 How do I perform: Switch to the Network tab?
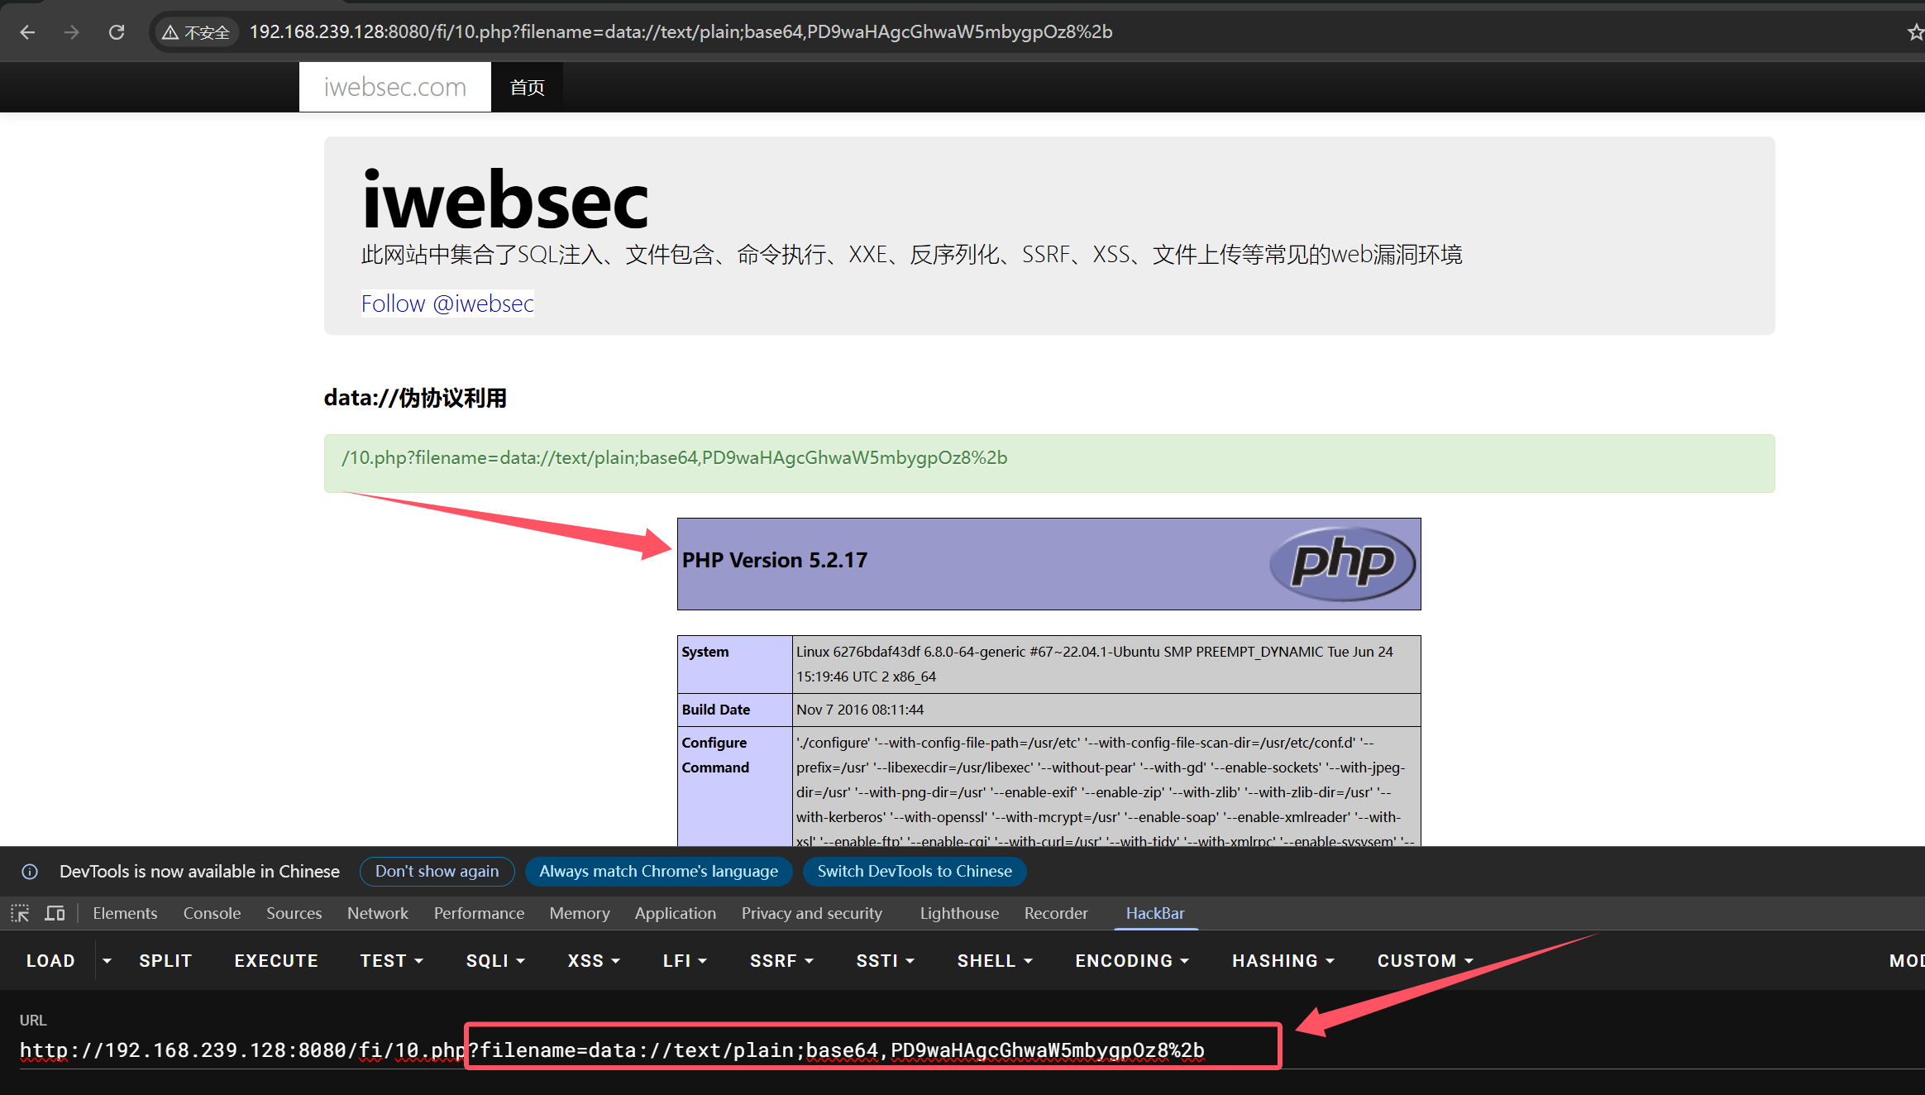click(x=377, y=913)
